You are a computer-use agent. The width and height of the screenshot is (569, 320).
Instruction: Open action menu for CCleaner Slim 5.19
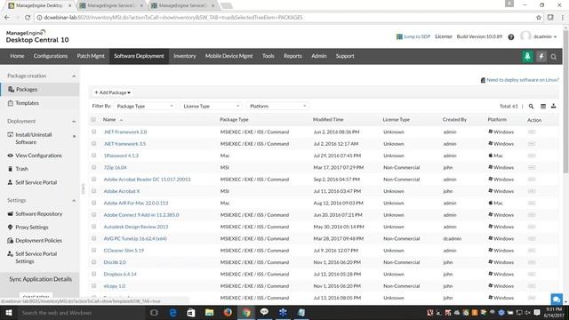(x=532, y=251)
